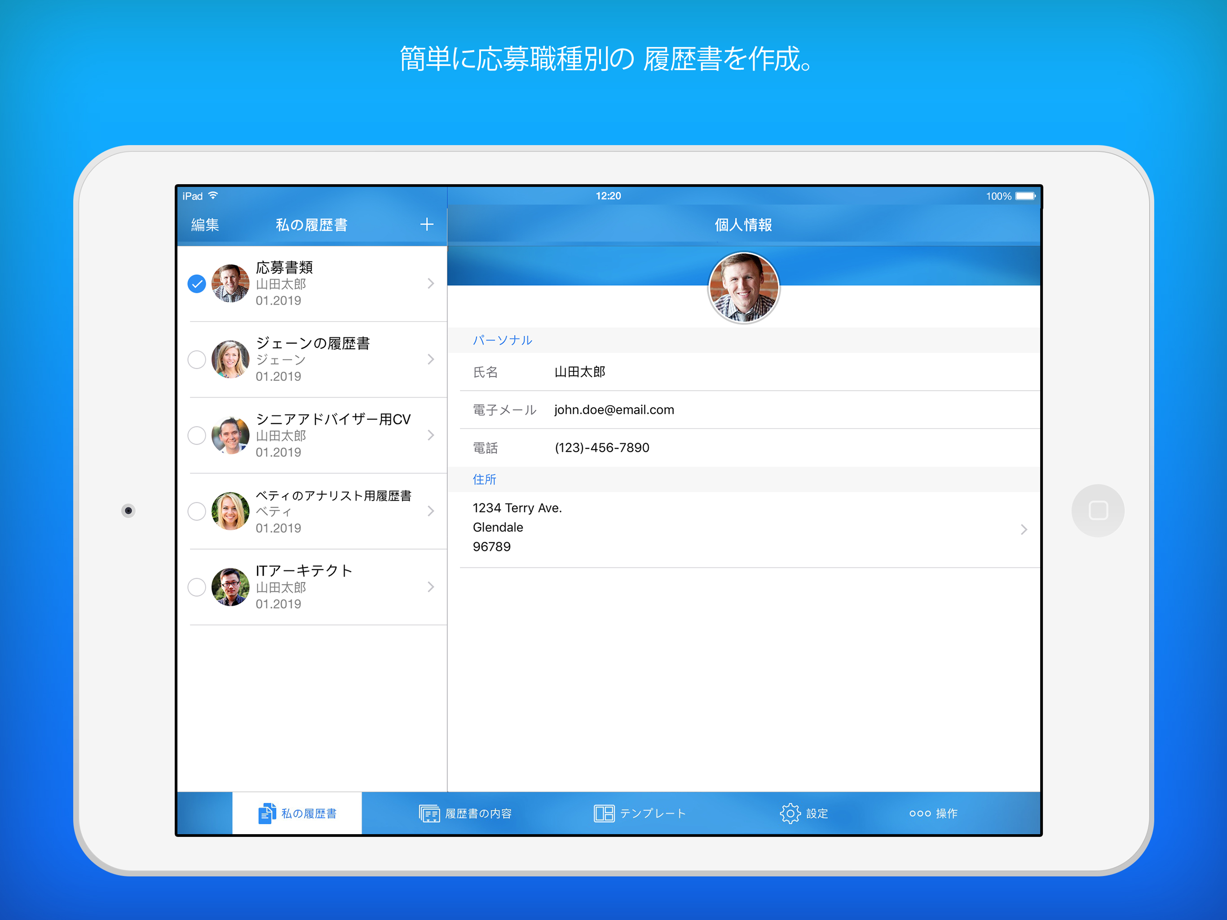
Task: Tap the 氏名 field with 山田太郎
Action: tap(580, 372)
